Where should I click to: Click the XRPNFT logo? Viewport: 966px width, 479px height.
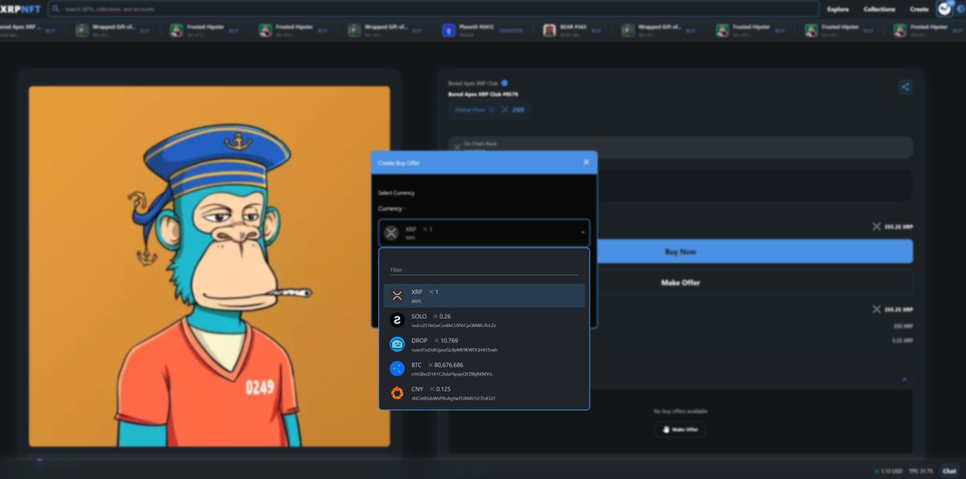[21, 9]
